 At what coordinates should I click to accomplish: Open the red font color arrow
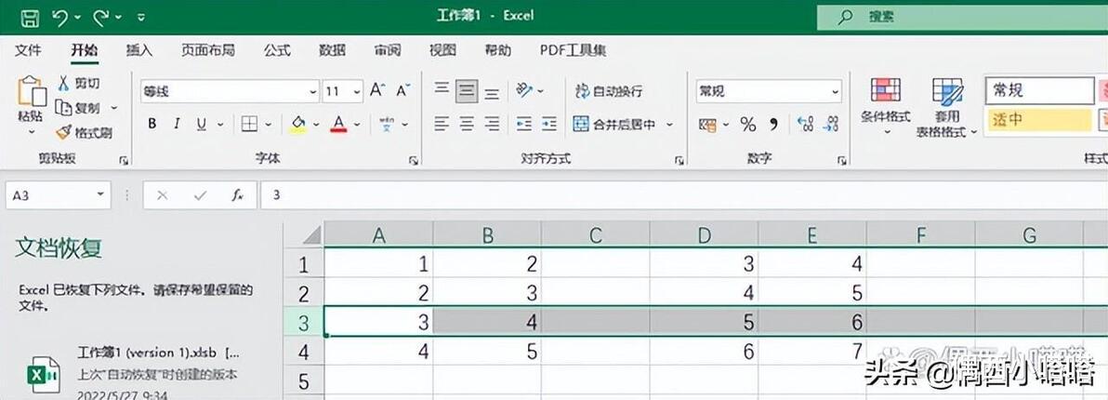[357, 125]
